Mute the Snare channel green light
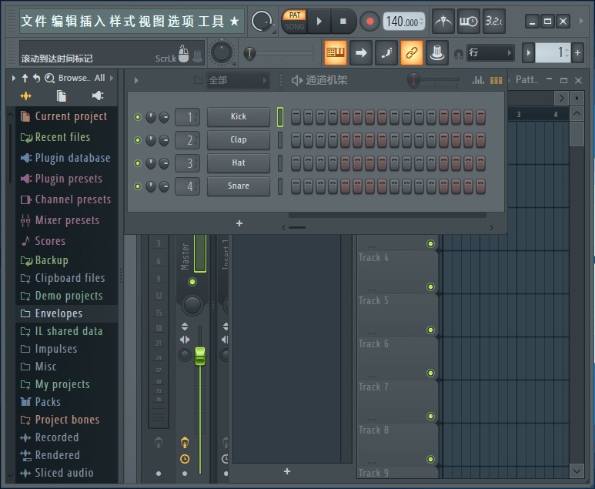 pos(138,186)
